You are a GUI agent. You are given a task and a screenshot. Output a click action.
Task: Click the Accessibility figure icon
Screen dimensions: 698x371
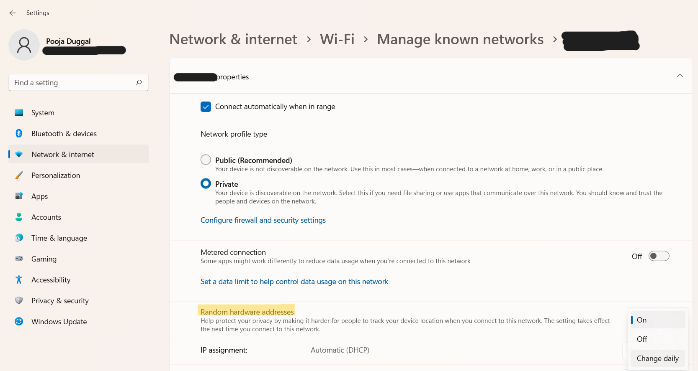19,280
